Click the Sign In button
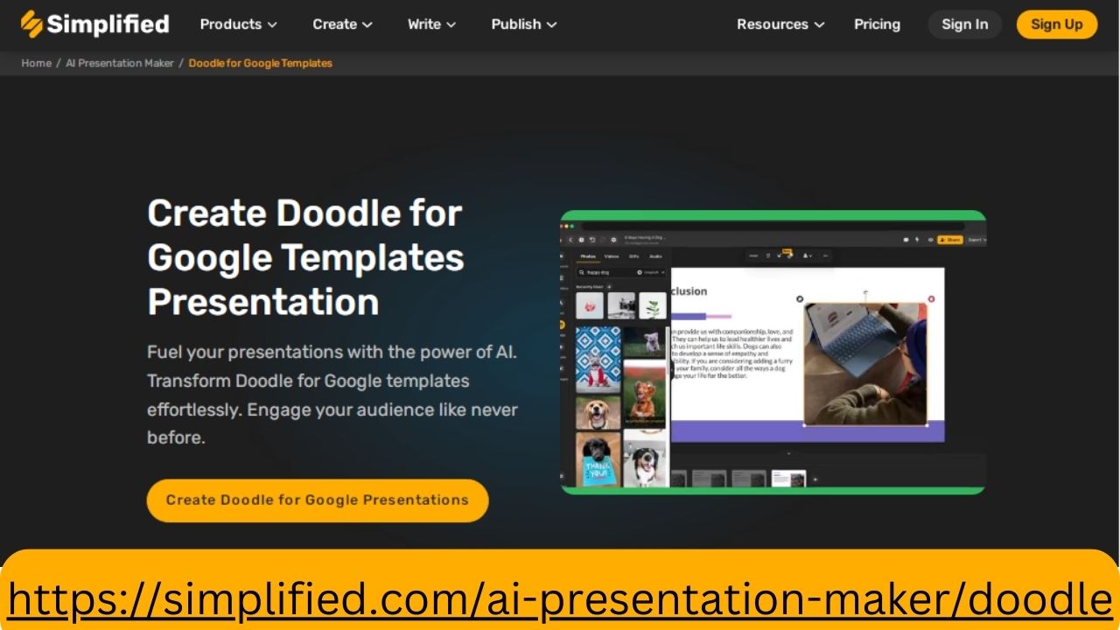 click(964, 24)
